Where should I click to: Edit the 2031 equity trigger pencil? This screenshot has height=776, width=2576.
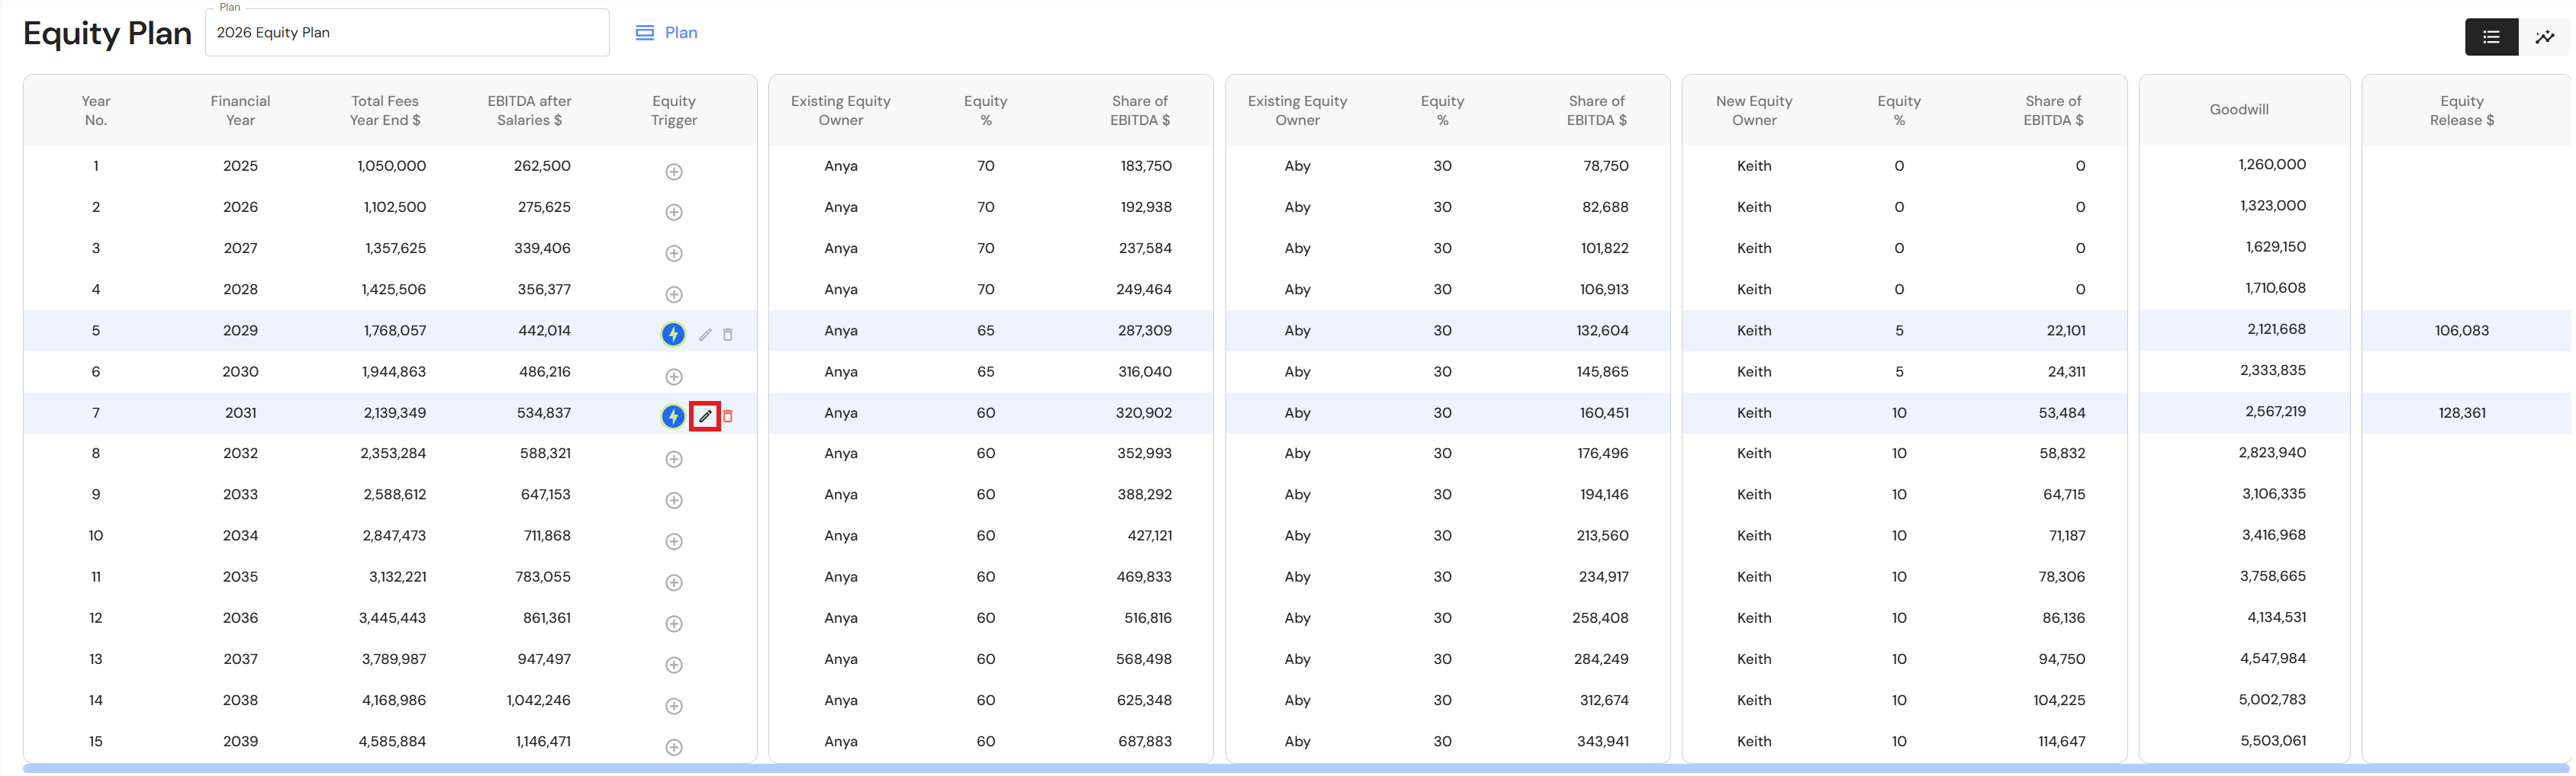(x=705, y=416)
